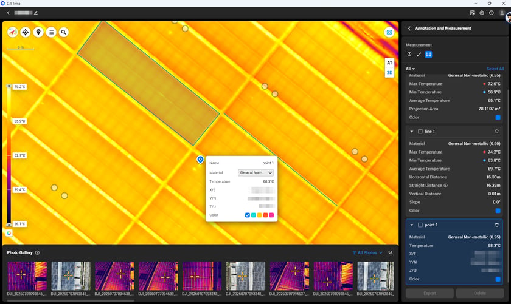Open thermal thumbnail DJI_20260707093248
The height and width of the screenshot is (304, 511).
click(x=202, y=275)
